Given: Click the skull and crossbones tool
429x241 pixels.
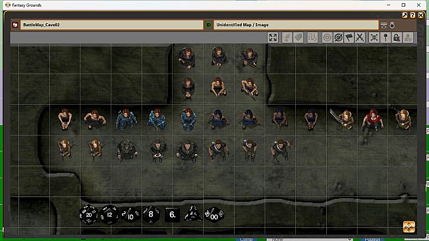Looking at the screenshot, I should pos(374,38).
